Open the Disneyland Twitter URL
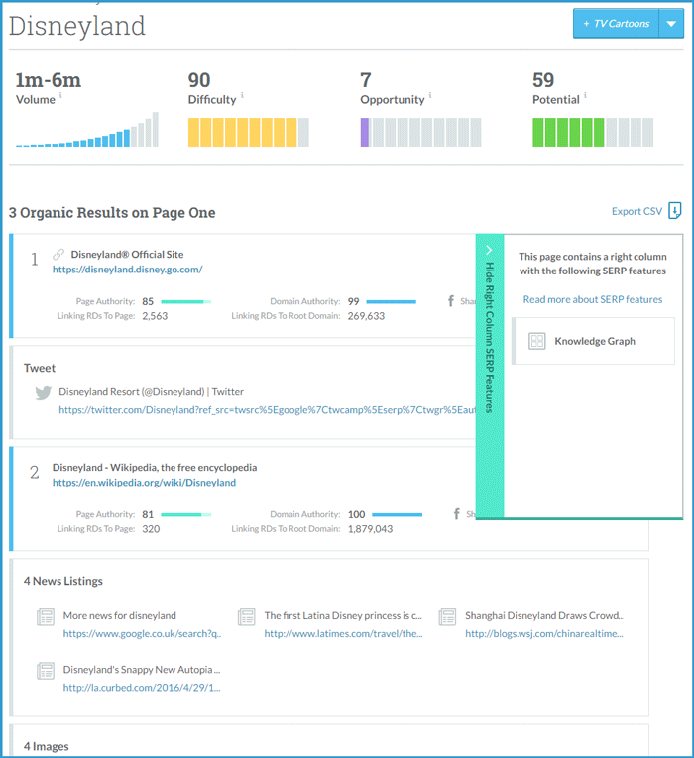Image resolution: width=694 pixels, height=758 pixels. pyautogui.click(x=266, y=409)
